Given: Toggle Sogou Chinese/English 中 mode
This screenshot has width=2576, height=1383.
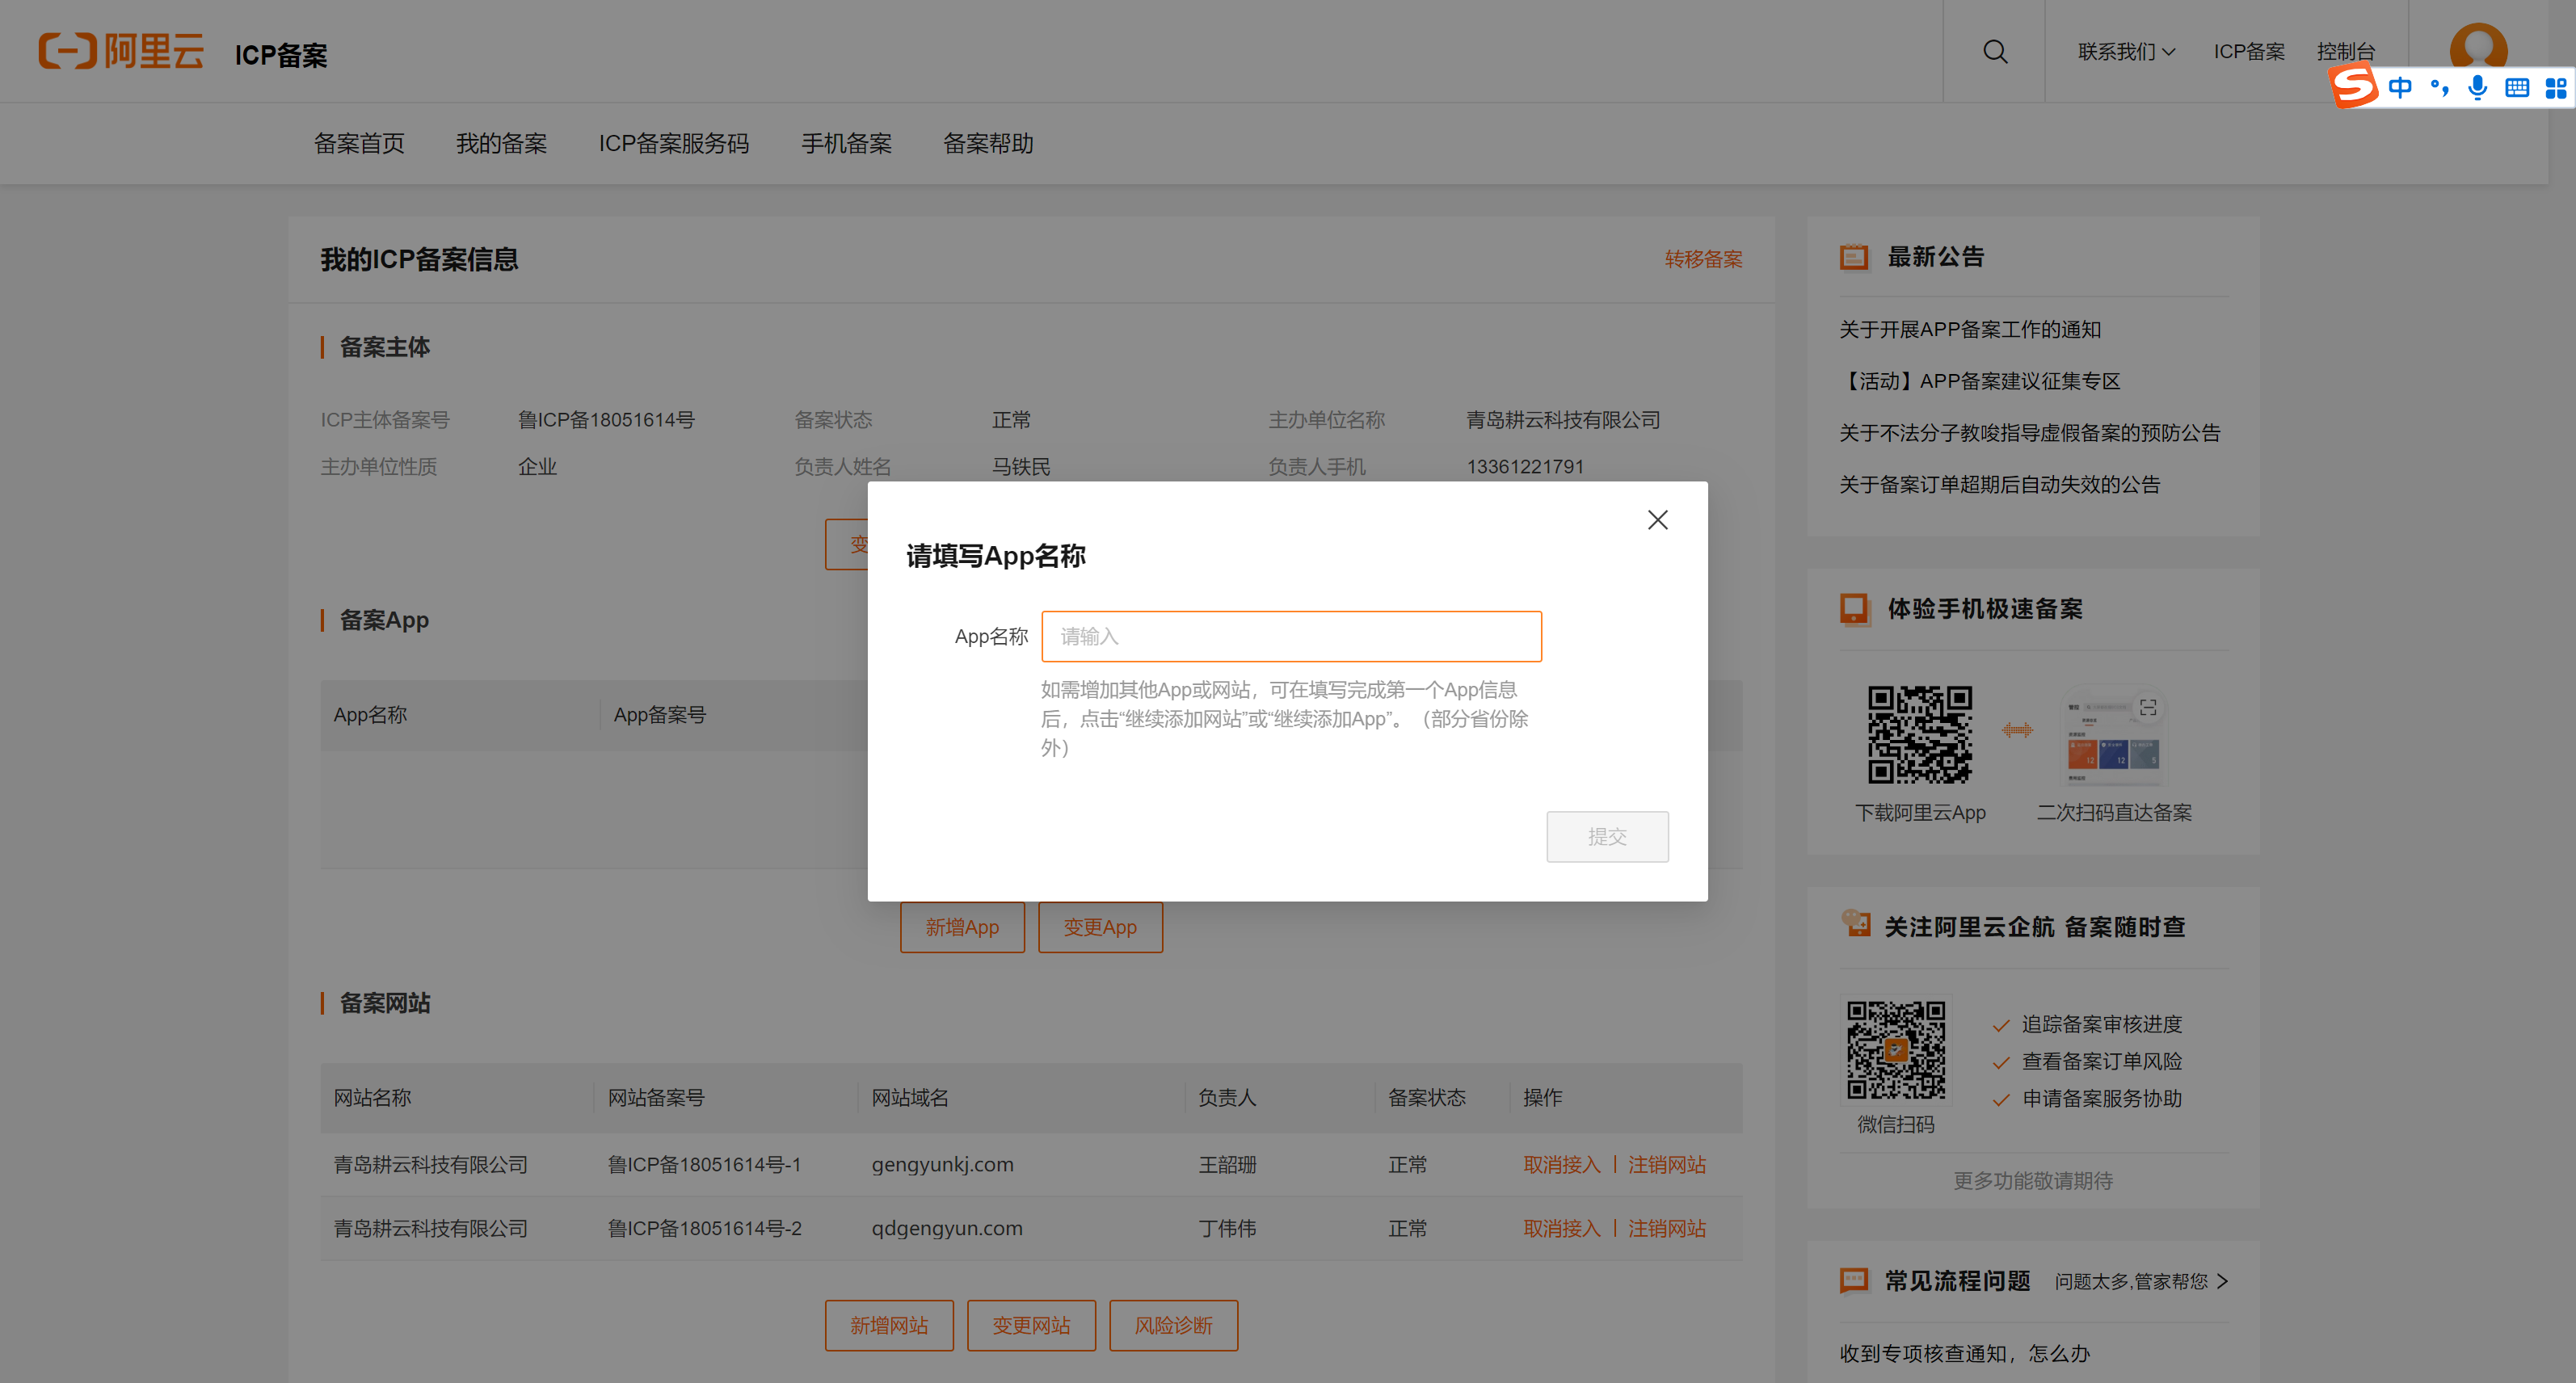Looking at the screenshot, I should point(2399,87).
